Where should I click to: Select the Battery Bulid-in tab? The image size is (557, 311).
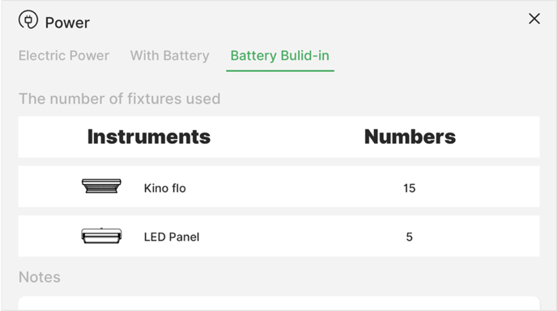click(x=280, y=56)
